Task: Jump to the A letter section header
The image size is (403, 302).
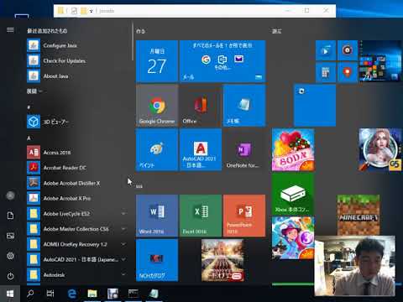Action: tap(29, 138)
